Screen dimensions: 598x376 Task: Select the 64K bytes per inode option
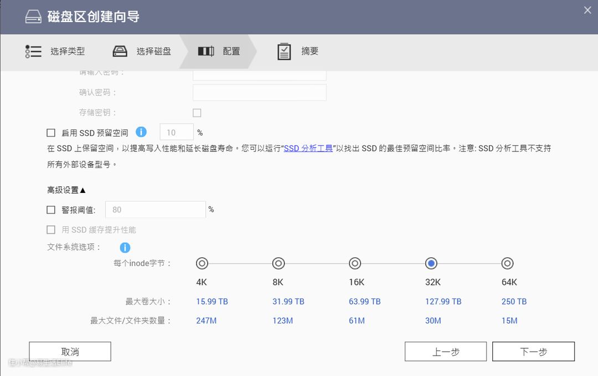[507, 264]
